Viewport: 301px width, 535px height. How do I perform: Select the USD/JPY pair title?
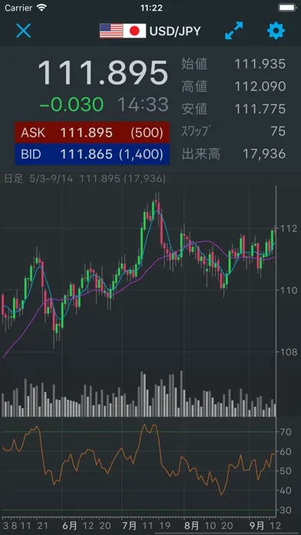click(175, 32)
